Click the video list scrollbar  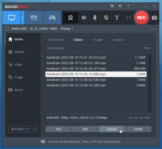[150, 83]
